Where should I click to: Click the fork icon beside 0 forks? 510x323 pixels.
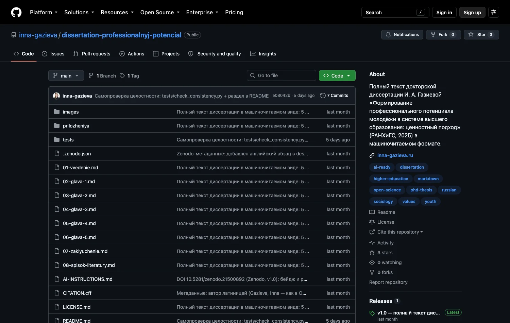[x=372, y=272]
